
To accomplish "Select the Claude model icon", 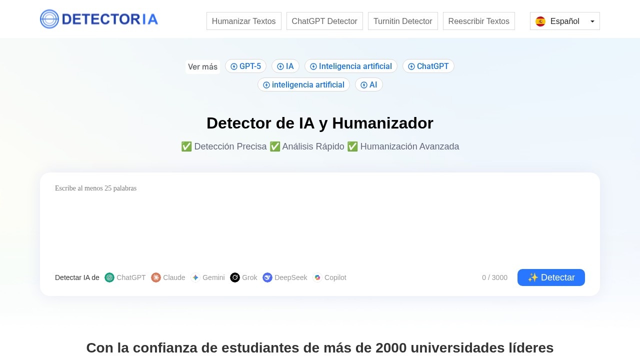I will [x=156, y=277].
